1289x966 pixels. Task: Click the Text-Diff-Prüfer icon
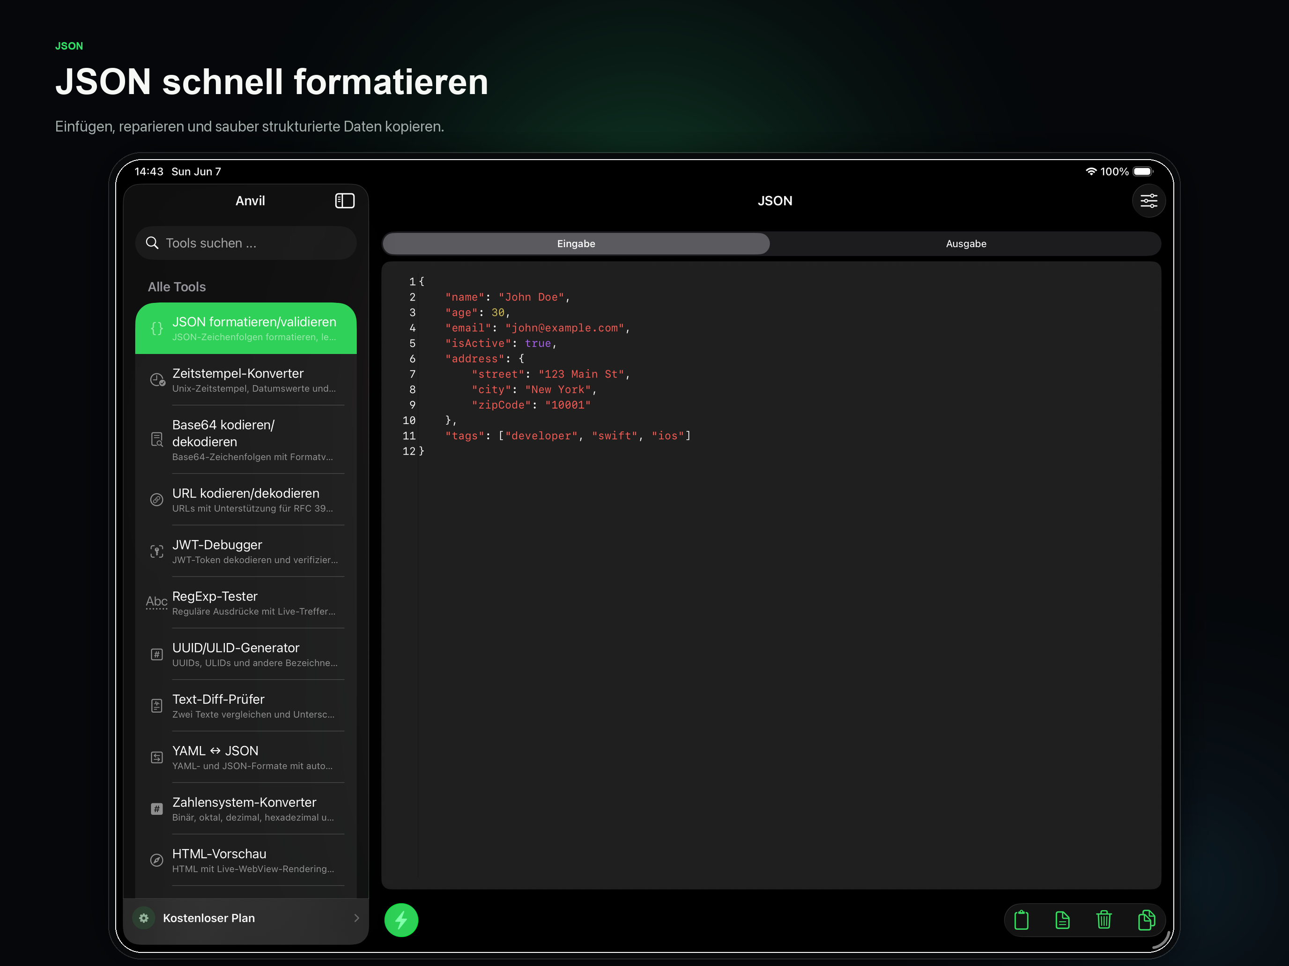point(157,706)
